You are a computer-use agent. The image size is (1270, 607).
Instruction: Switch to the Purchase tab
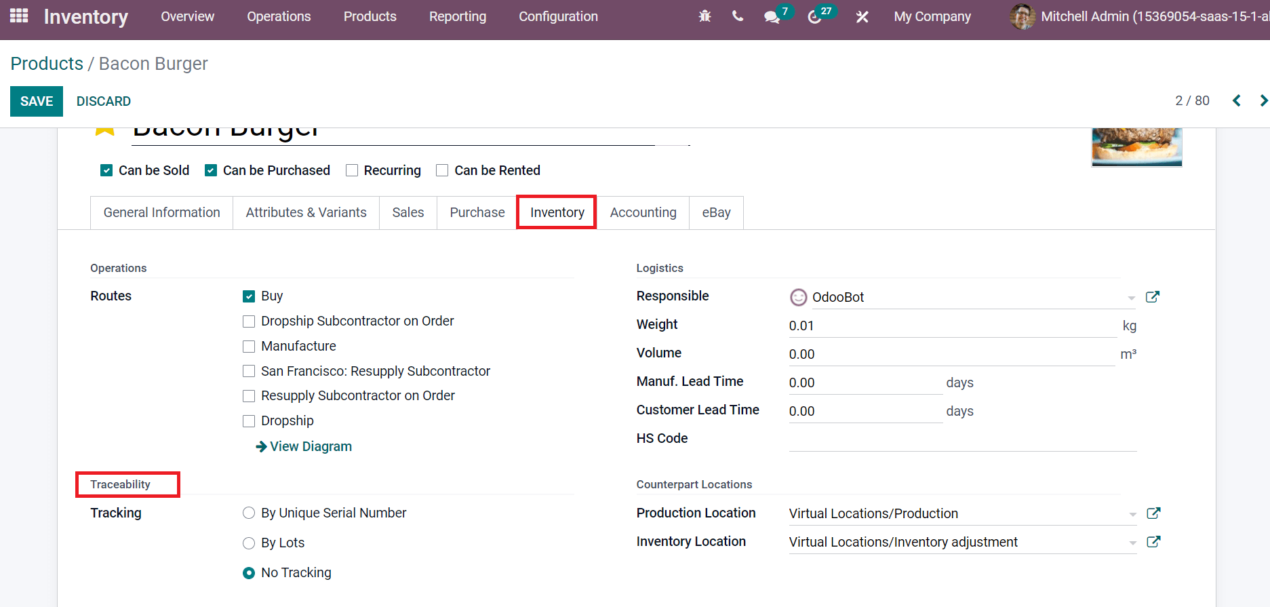pos(477,212)
